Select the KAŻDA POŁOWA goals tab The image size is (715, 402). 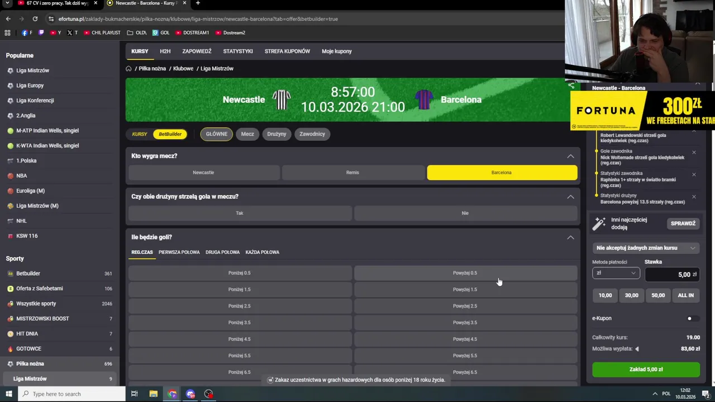click(x=262, y=252)
